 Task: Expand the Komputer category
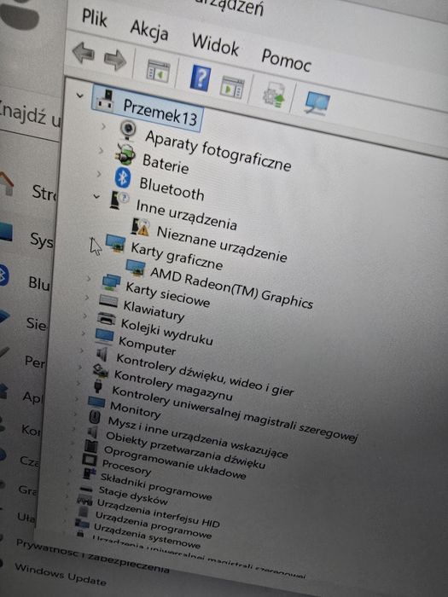pyautogui.click(x=83, y=333)
